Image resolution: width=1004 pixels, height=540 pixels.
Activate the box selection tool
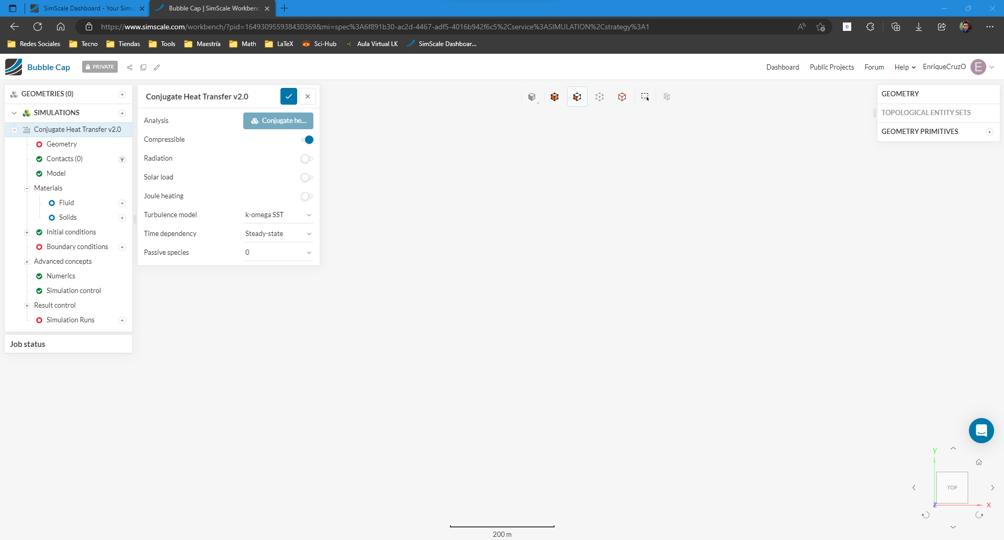click(x=645, y=97)
